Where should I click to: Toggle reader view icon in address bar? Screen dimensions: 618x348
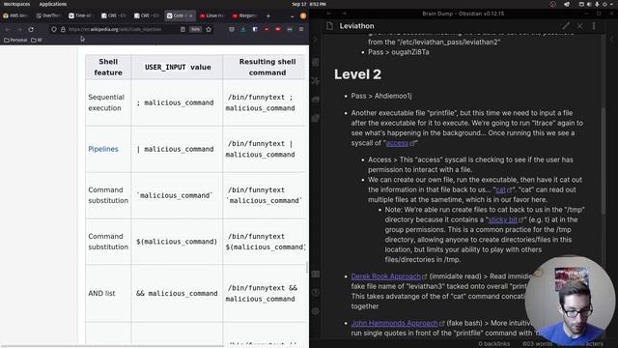pos(183,29)
